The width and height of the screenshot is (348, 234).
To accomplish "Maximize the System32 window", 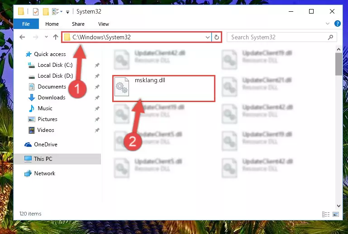I will (x=311, y=11).
